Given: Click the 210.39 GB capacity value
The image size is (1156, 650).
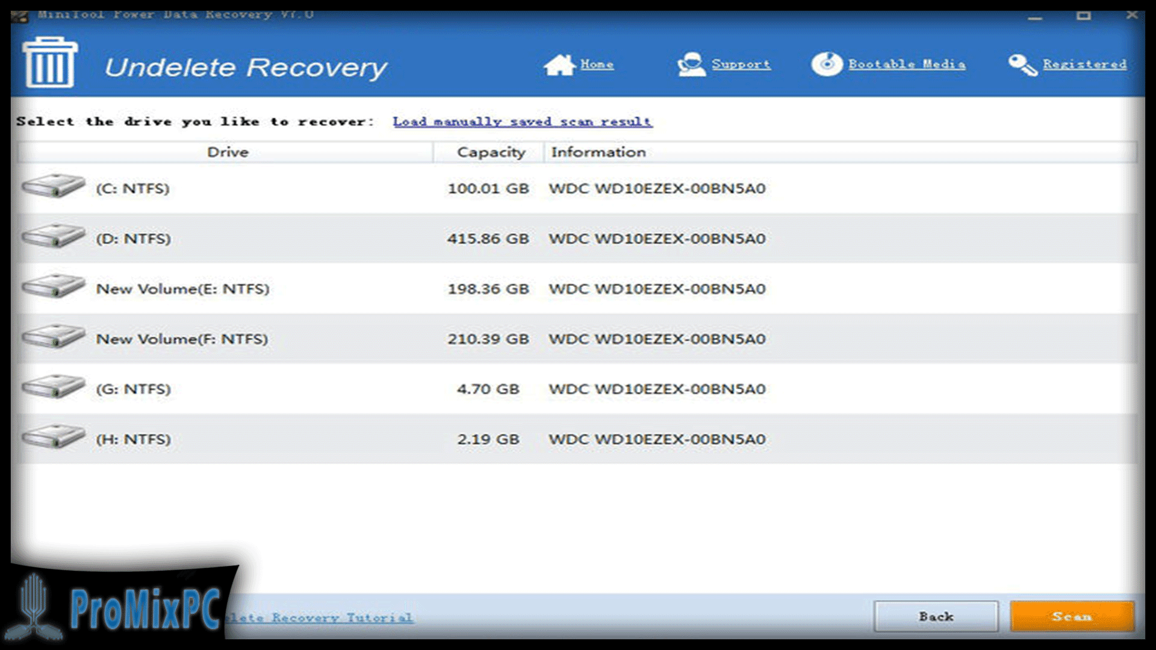Looking at the screenshot, I should click(x=488, y=339).
